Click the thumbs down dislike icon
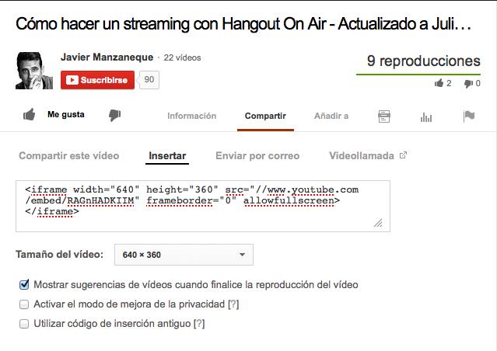The image size is (497, 351). 114,115
